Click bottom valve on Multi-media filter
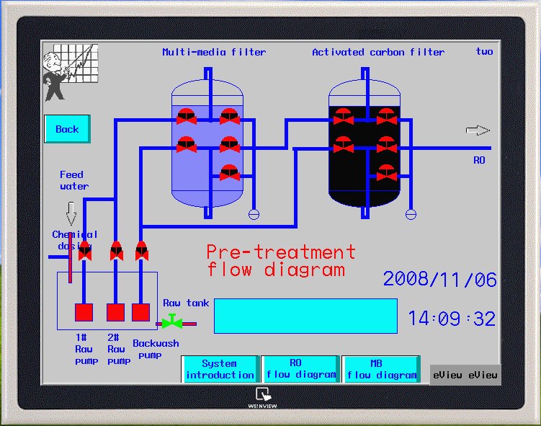The width and height of the screenshot is (541, 426). 230,172
